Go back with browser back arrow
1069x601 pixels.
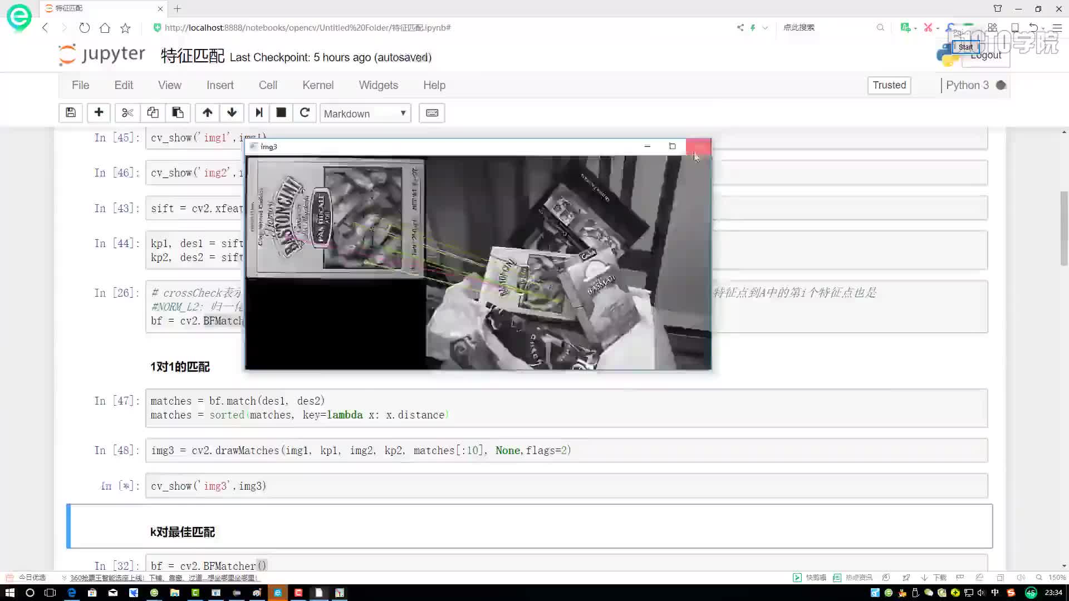point(45,27)
